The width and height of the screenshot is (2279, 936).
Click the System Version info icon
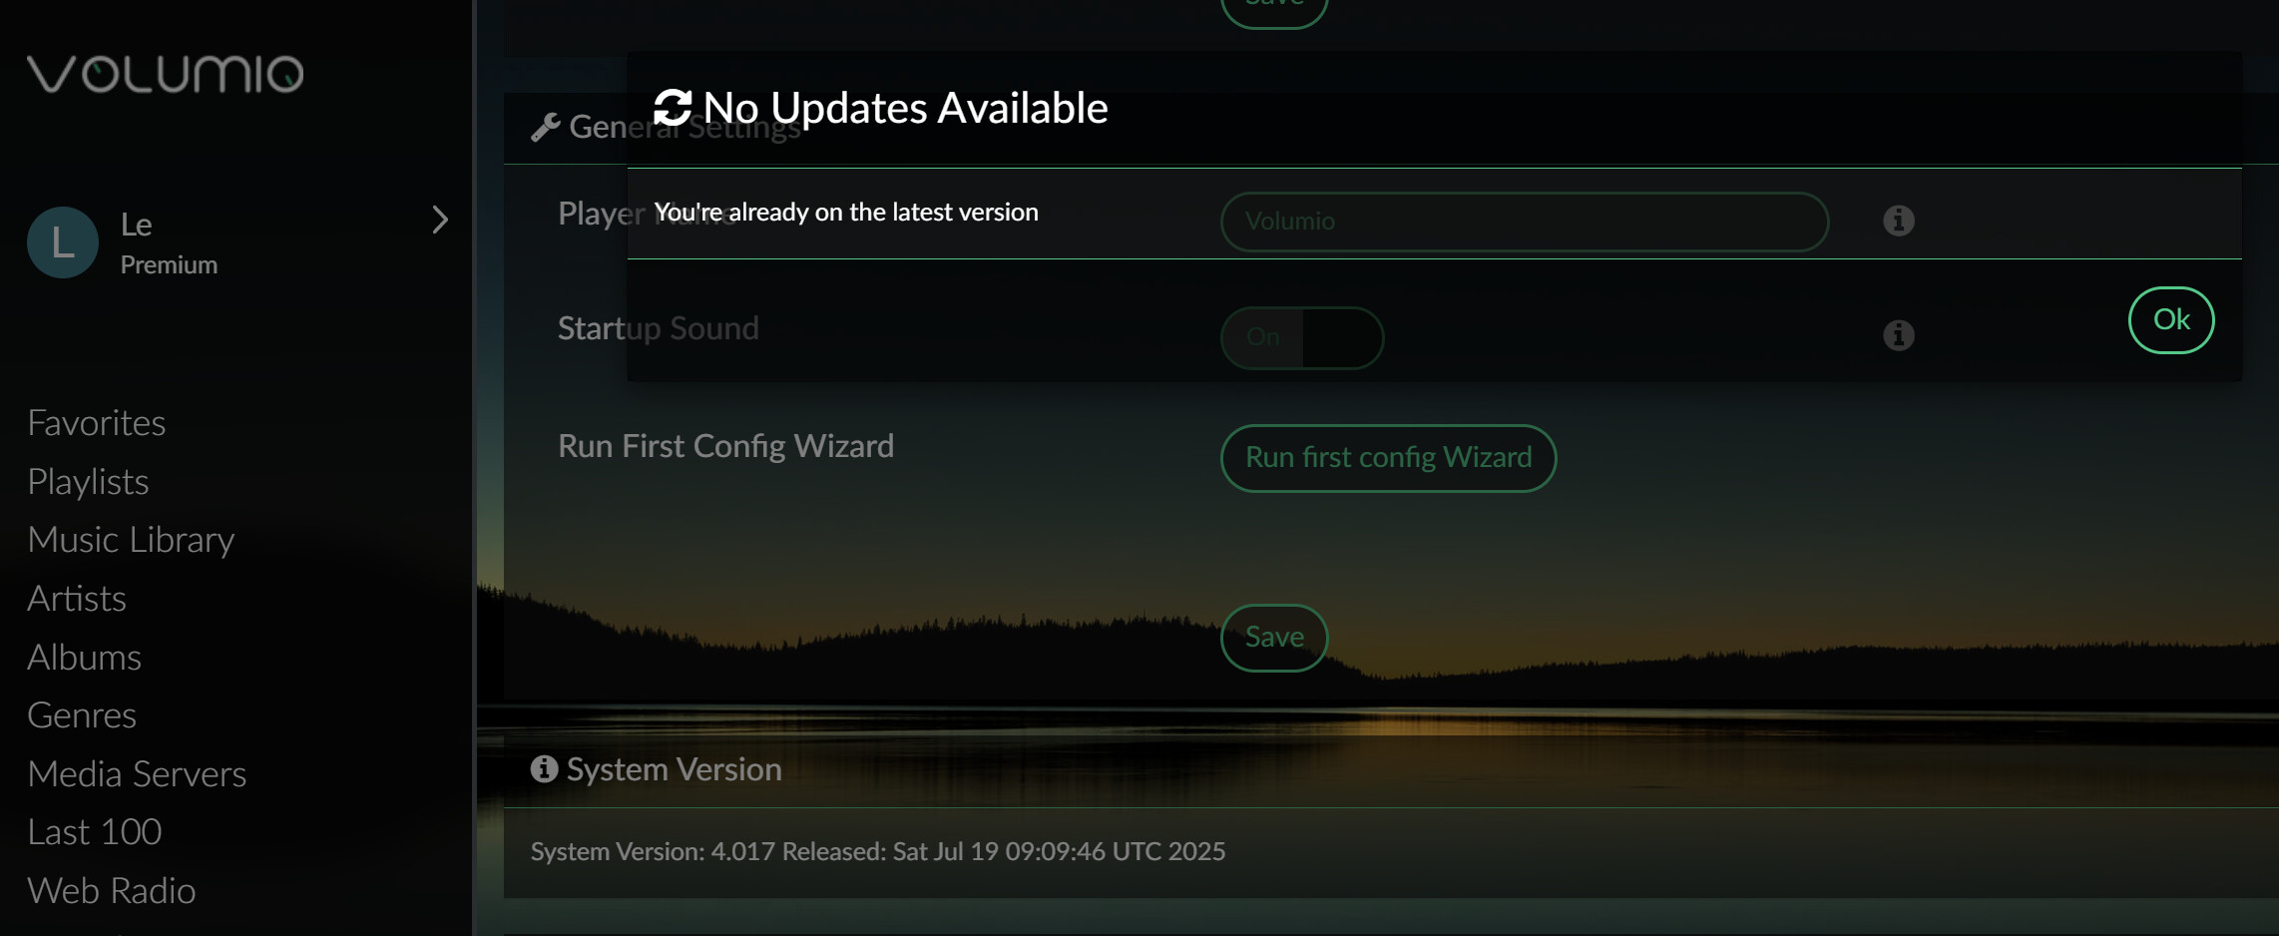[544, 768]
